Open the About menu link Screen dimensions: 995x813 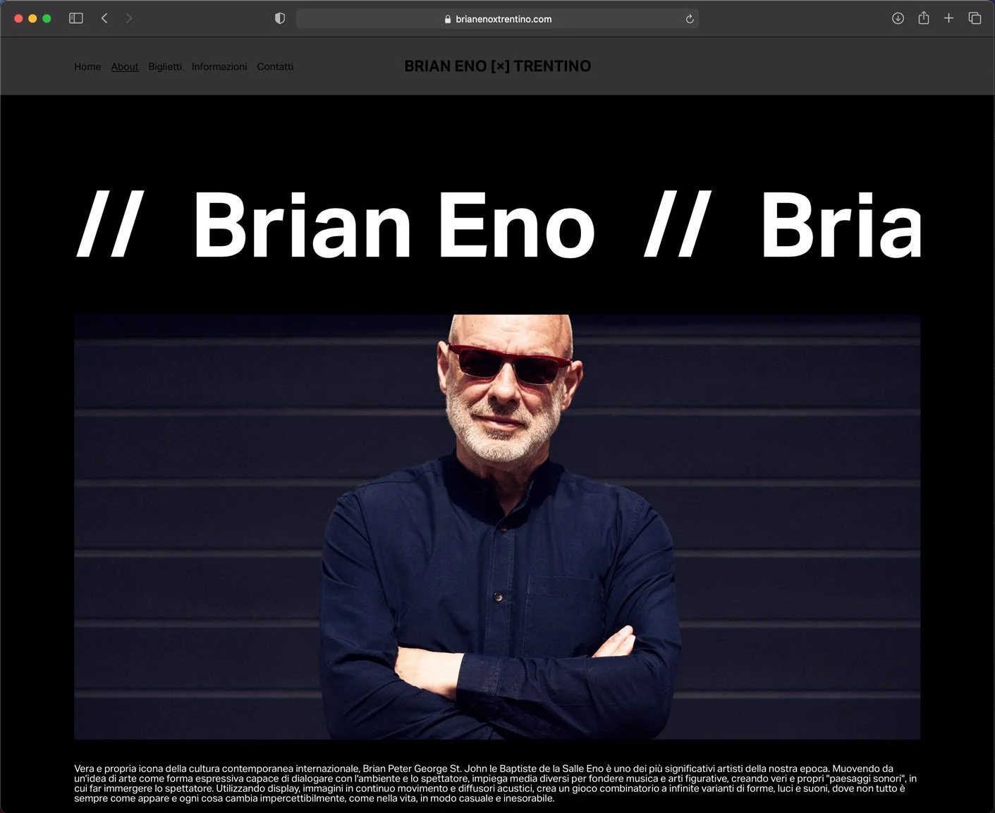coord(125,66)
